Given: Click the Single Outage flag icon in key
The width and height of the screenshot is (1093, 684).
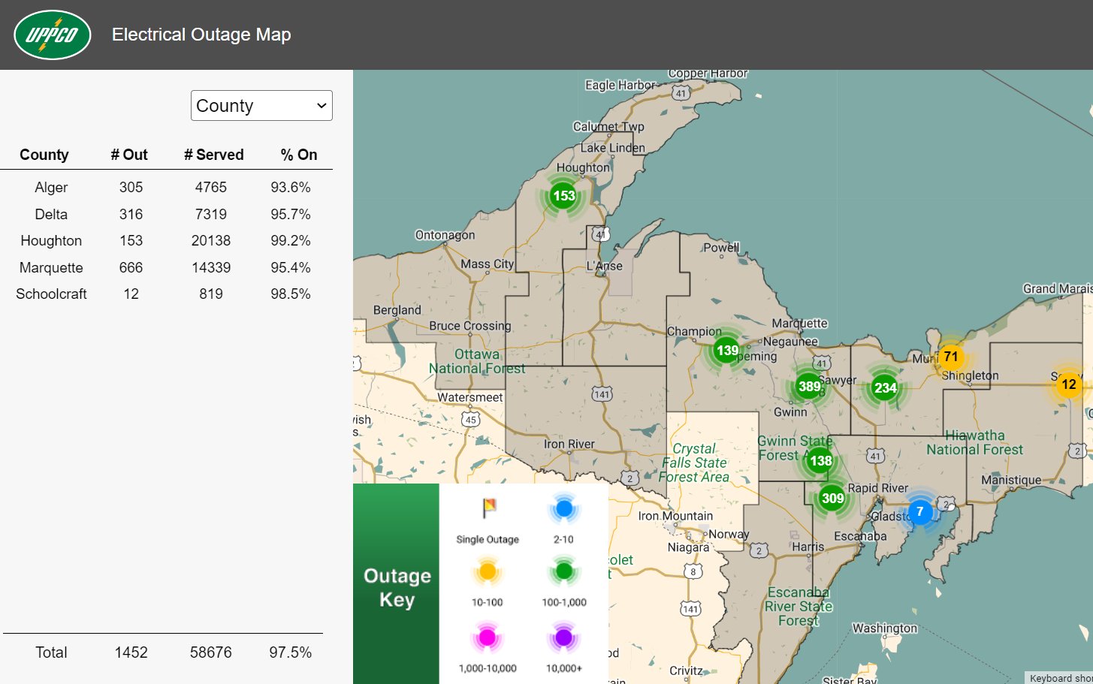Looking at the screenshot, I should coord(488,508).
